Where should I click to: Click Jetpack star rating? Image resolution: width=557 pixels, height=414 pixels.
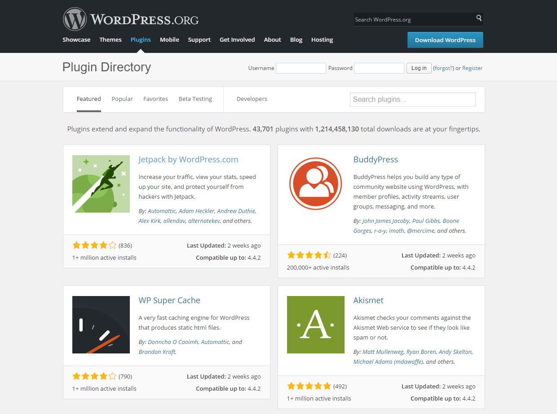pos(94,245)
